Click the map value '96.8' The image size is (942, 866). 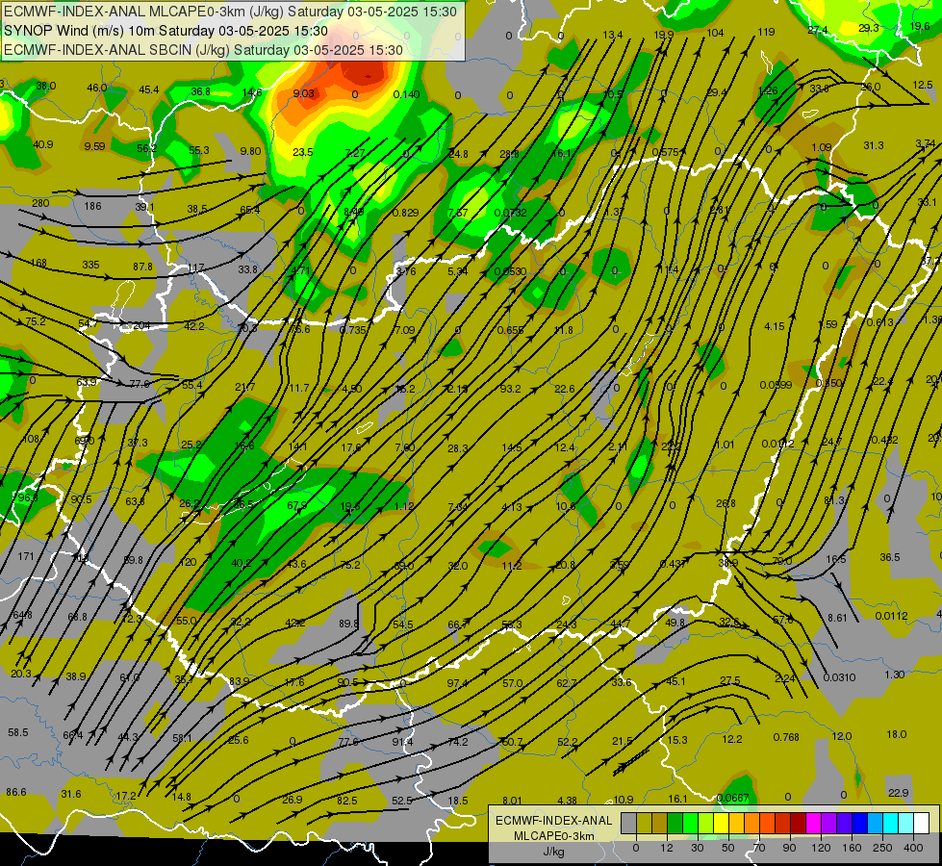(28, 497)
